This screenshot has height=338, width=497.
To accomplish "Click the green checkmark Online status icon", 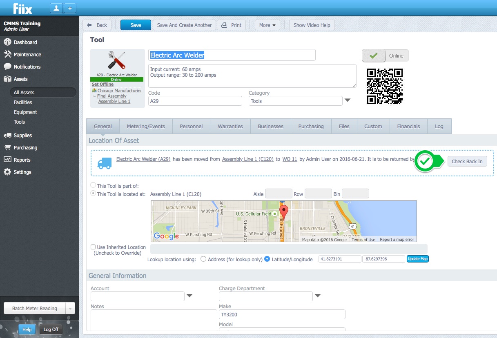I will [x=373, y=56].
